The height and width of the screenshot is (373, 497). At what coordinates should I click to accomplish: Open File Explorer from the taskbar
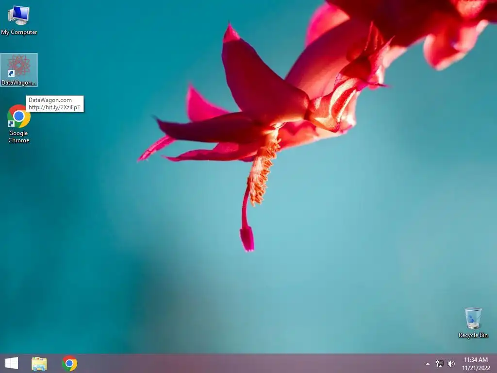pos(39,363)
